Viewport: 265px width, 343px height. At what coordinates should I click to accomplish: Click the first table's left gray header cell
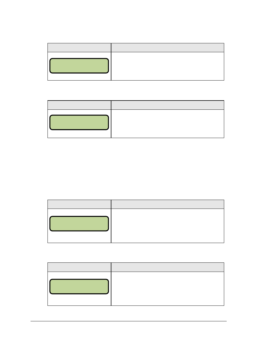click(79, 48)
